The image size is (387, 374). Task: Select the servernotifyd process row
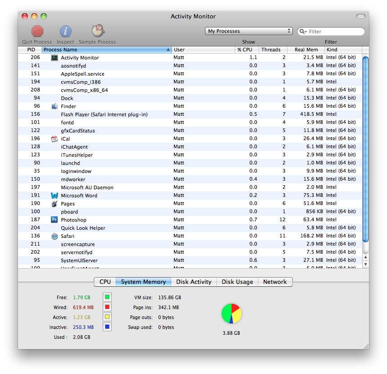tap(190, 252)
